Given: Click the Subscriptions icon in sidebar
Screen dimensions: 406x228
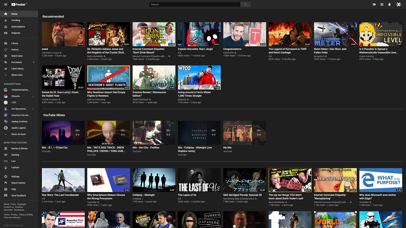Looking at the screenshot, I should pos(6,27).
